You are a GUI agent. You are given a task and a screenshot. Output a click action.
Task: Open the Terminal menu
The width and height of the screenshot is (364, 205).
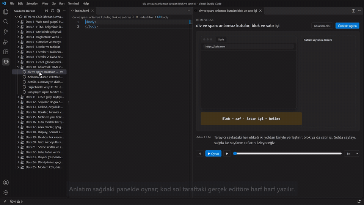(x=73, y=3)
